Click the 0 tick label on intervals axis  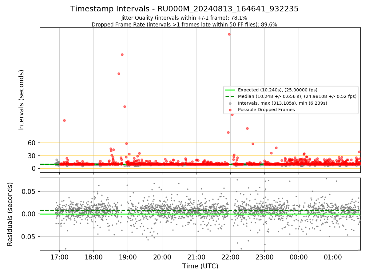tap(34, 168)
